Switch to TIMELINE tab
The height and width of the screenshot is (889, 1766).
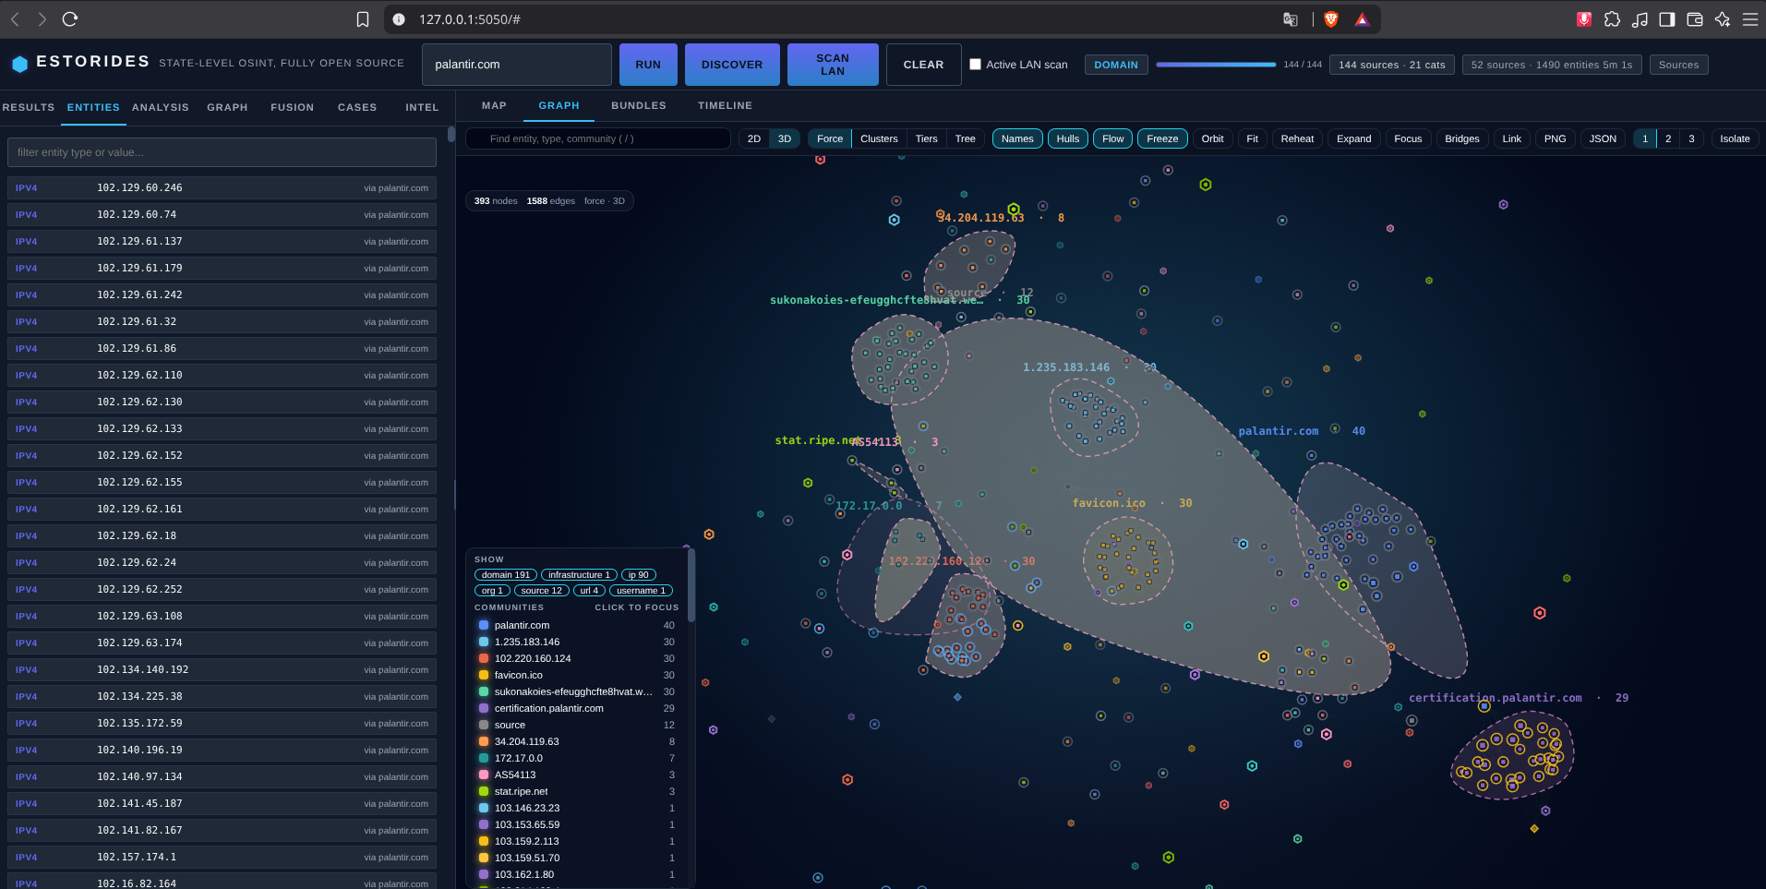725,105
